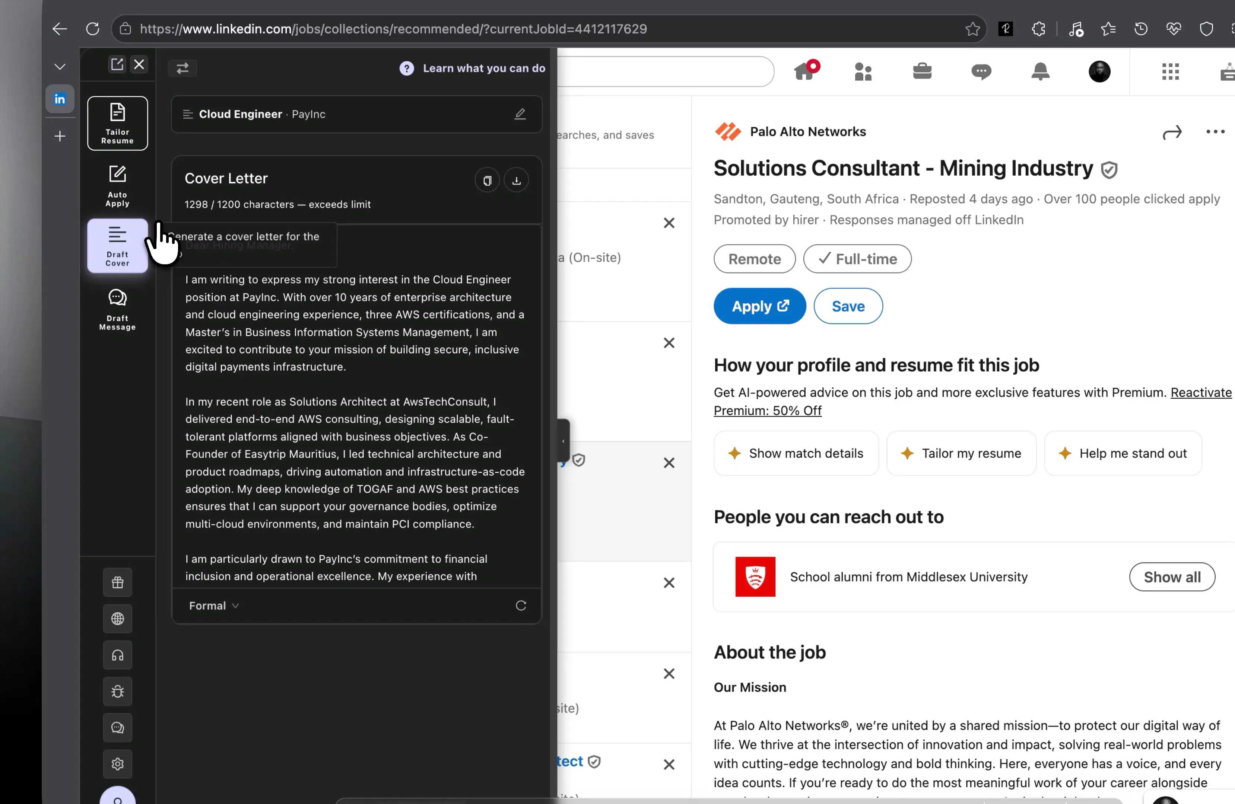Screen dimensions: 1235x804
Task: Apply to the Solutions Consultant job
Action: click(x=760, y=307)
